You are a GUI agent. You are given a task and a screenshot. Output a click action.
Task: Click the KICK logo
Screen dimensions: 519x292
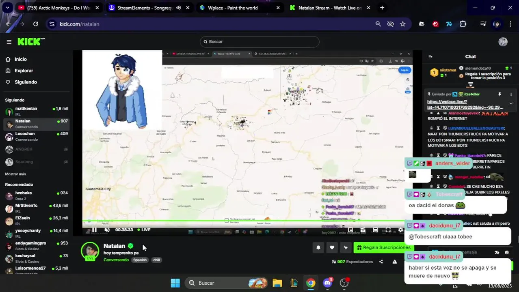tap(31, 41)
